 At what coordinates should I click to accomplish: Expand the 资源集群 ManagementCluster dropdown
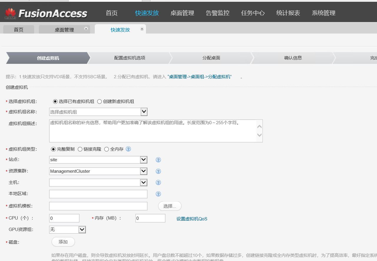[x=144, y=171]
